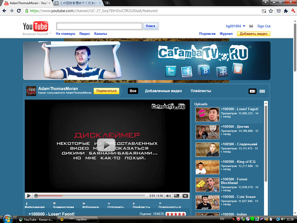Click the Pocket extension icon in toolbar
Image resolution: width=297 pixels, height=223 pixels.
pyautogui.click(x=279, y=11)
